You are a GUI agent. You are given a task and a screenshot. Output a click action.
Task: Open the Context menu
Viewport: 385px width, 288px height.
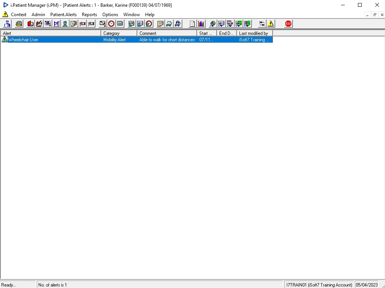[x=19, y=15]
